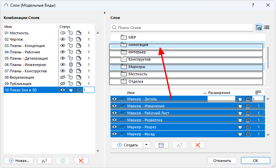Sort by Расширение column header
The height and width of the screenshot is (168, 276).
[221, 93]
